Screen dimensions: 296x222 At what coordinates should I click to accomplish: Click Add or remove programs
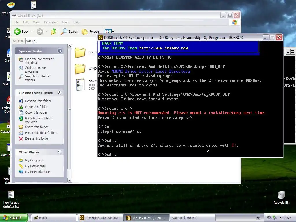pyautogui.click(x=36, y=69)
